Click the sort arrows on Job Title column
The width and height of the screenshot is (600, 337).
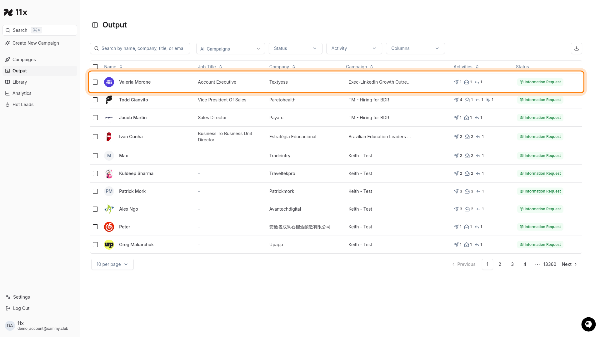(221, 67)
